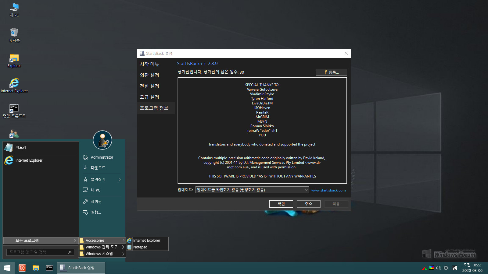Select 프로그램 정보 tab
The height and width of the screenshot is (274, 488).
156,108
